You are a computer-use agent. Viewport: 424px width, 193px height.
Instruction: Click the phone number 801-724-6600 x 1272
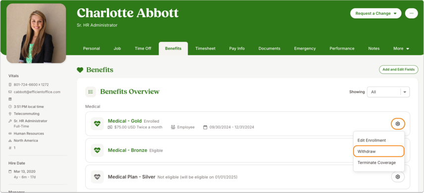[31, 85]
